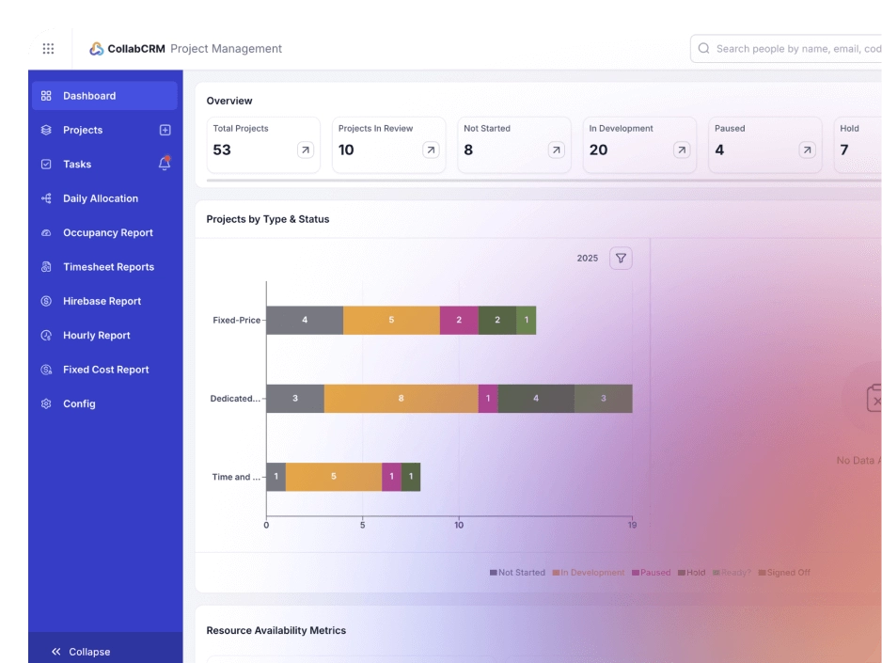882x663 pixels.
Task: Open the apps grid icon top left
Action: 48,48
